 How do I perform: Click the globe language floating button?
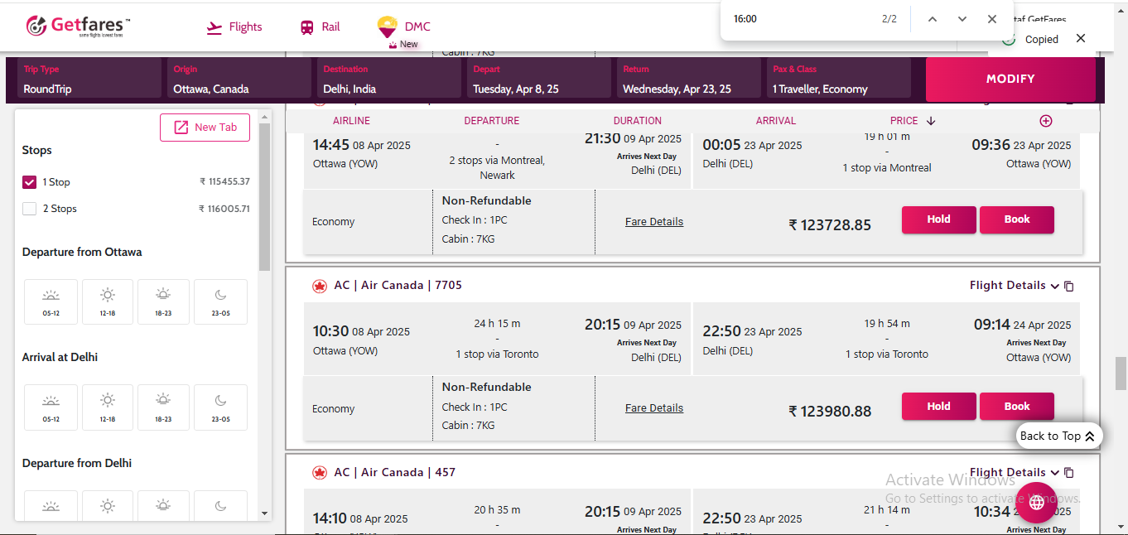coord(1037,502)
